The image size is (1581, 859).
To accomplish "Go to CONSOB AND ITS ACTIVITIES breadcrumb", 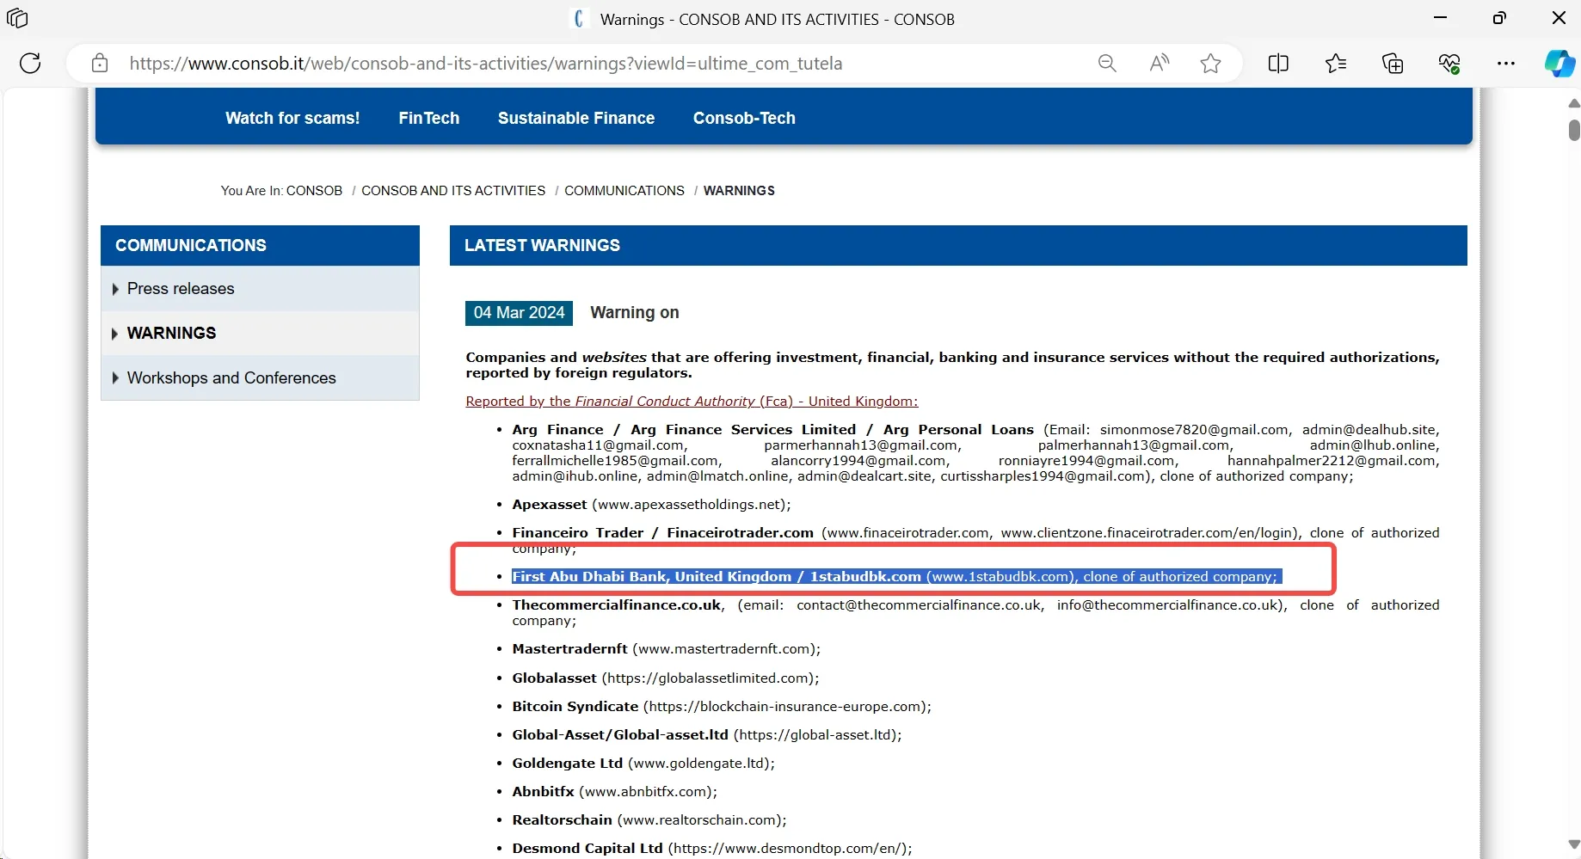I will 453,191.
